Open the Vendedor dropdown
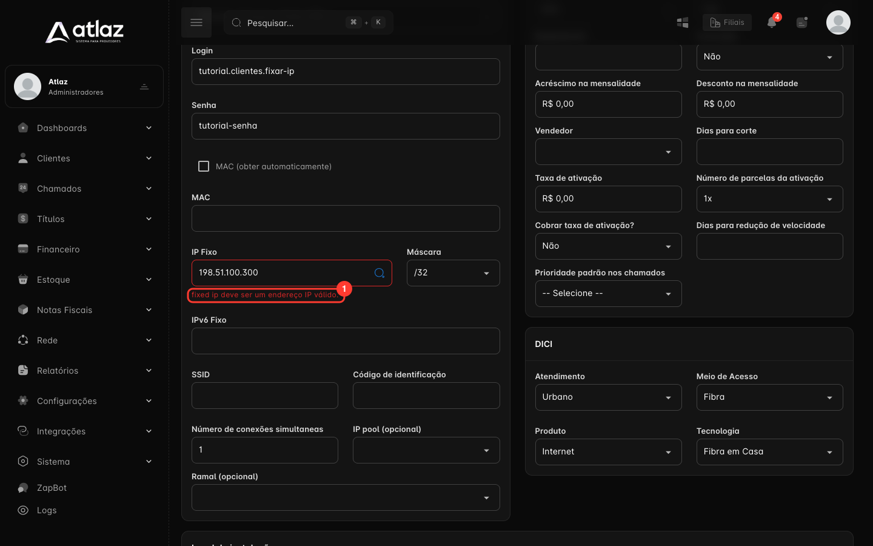This screenshot has width=873, height=546. [x=608, y=152]
